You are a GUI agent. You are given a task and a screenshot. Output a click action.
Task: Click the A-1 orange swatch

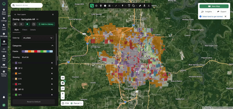point(16,74)
